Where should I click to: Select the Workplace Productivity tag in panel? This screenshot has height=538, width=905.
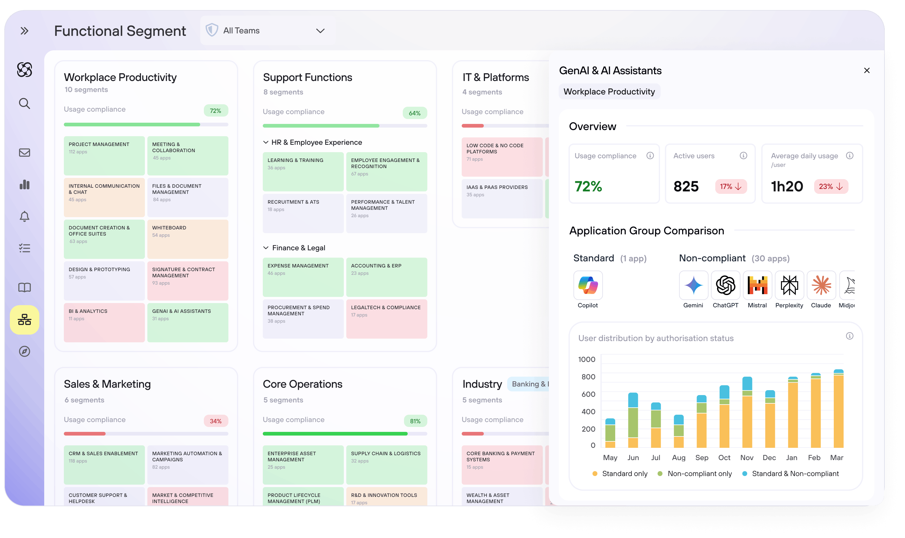pos(609,92)
